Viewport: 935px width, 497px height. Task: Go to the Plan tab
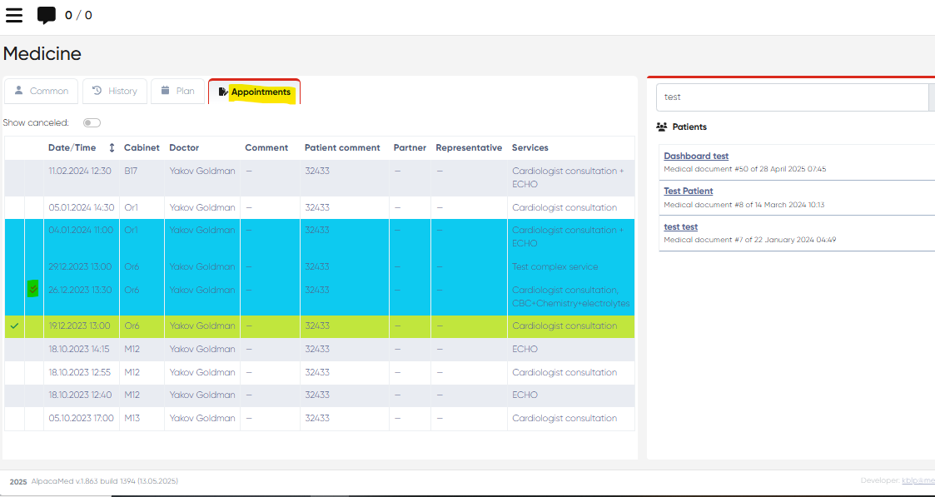177,92
